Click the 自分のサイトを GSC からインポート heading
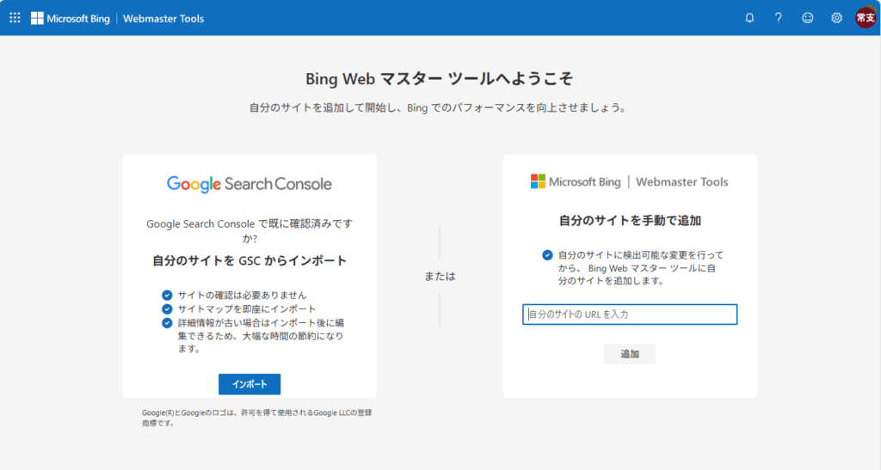The height and width of the screenshot is (470, 881). click(250, 261)
